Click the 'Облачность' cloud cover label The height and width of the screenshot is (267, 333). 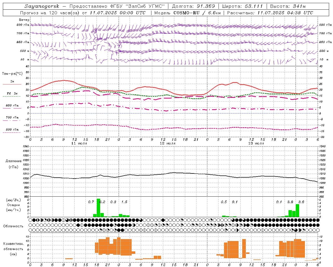click(x=13, y=226)
